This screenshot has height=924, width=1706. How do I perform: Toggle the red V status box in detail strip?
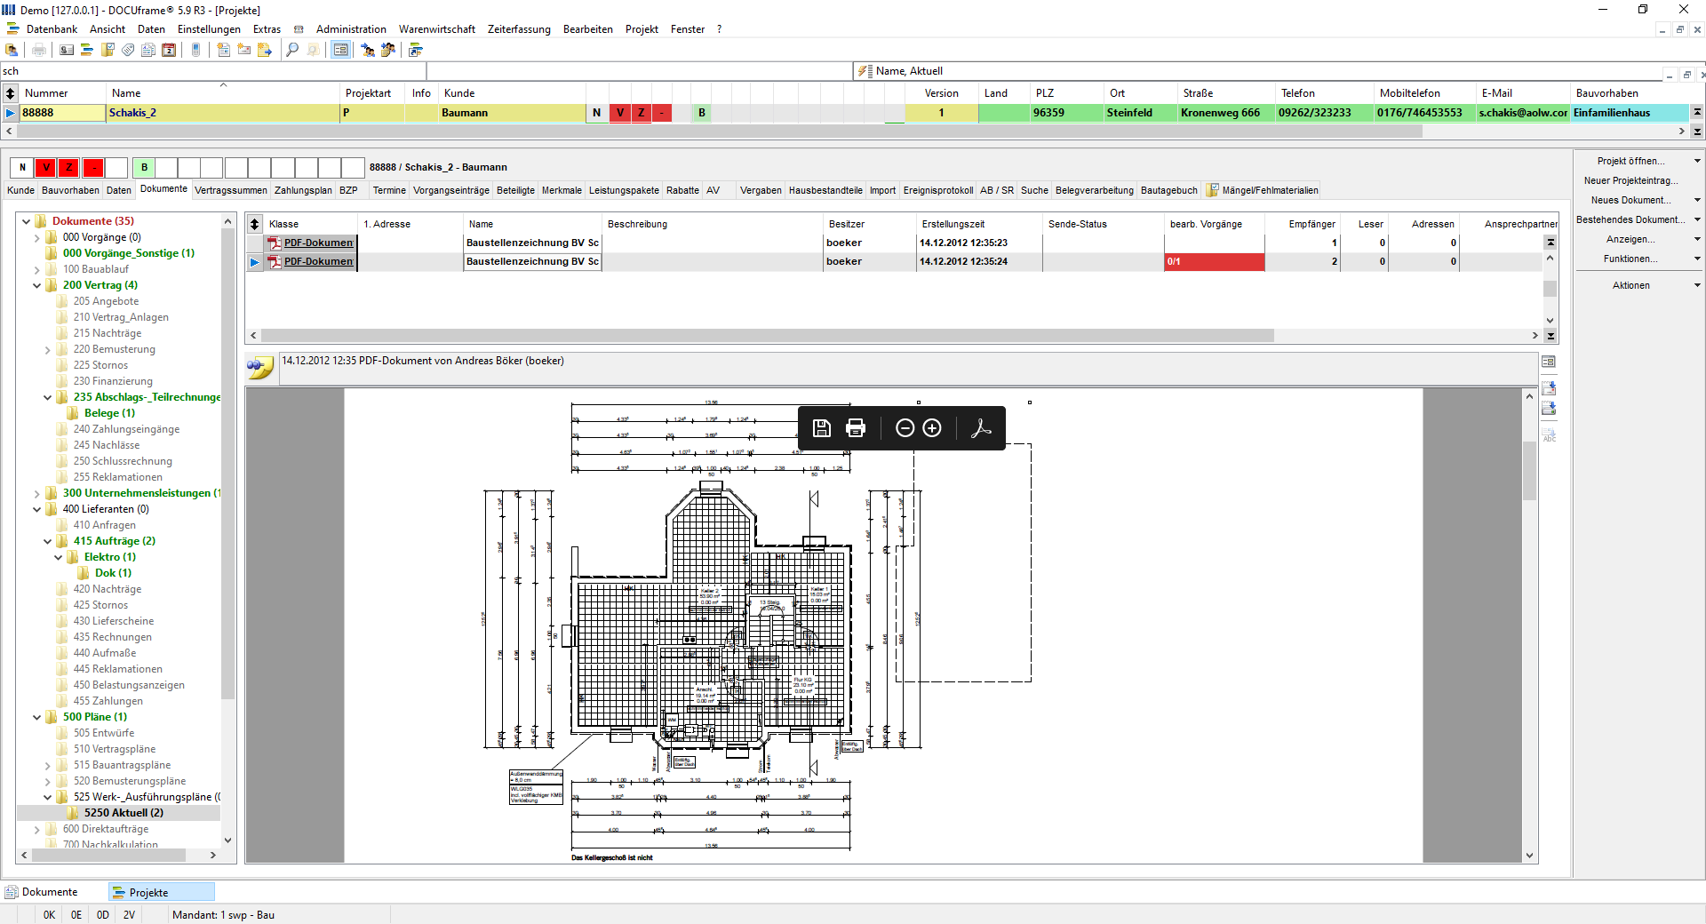45,167
